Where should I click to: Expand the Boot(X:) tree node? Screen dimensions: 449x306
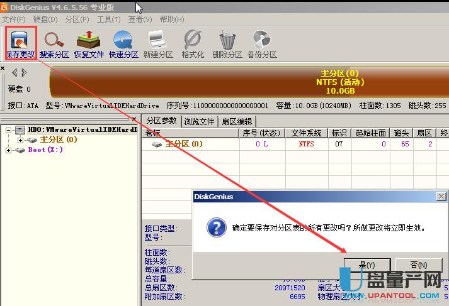click(9, 150)
